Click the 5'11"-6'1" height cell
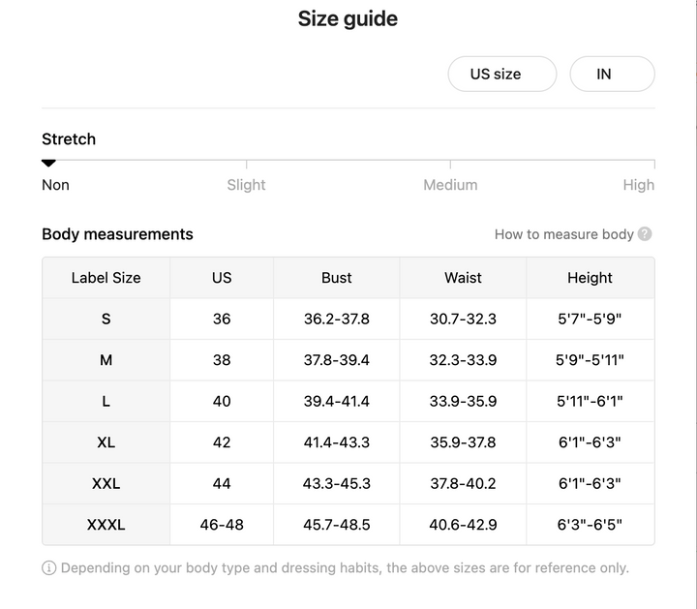This screenshot has height=609, width=697. click(590, 401)
